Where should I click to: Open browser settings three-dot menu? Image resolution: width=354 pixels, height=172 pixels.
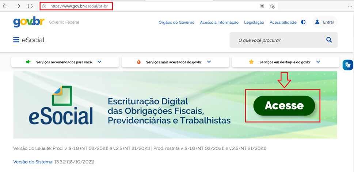[x=350, y=6]
